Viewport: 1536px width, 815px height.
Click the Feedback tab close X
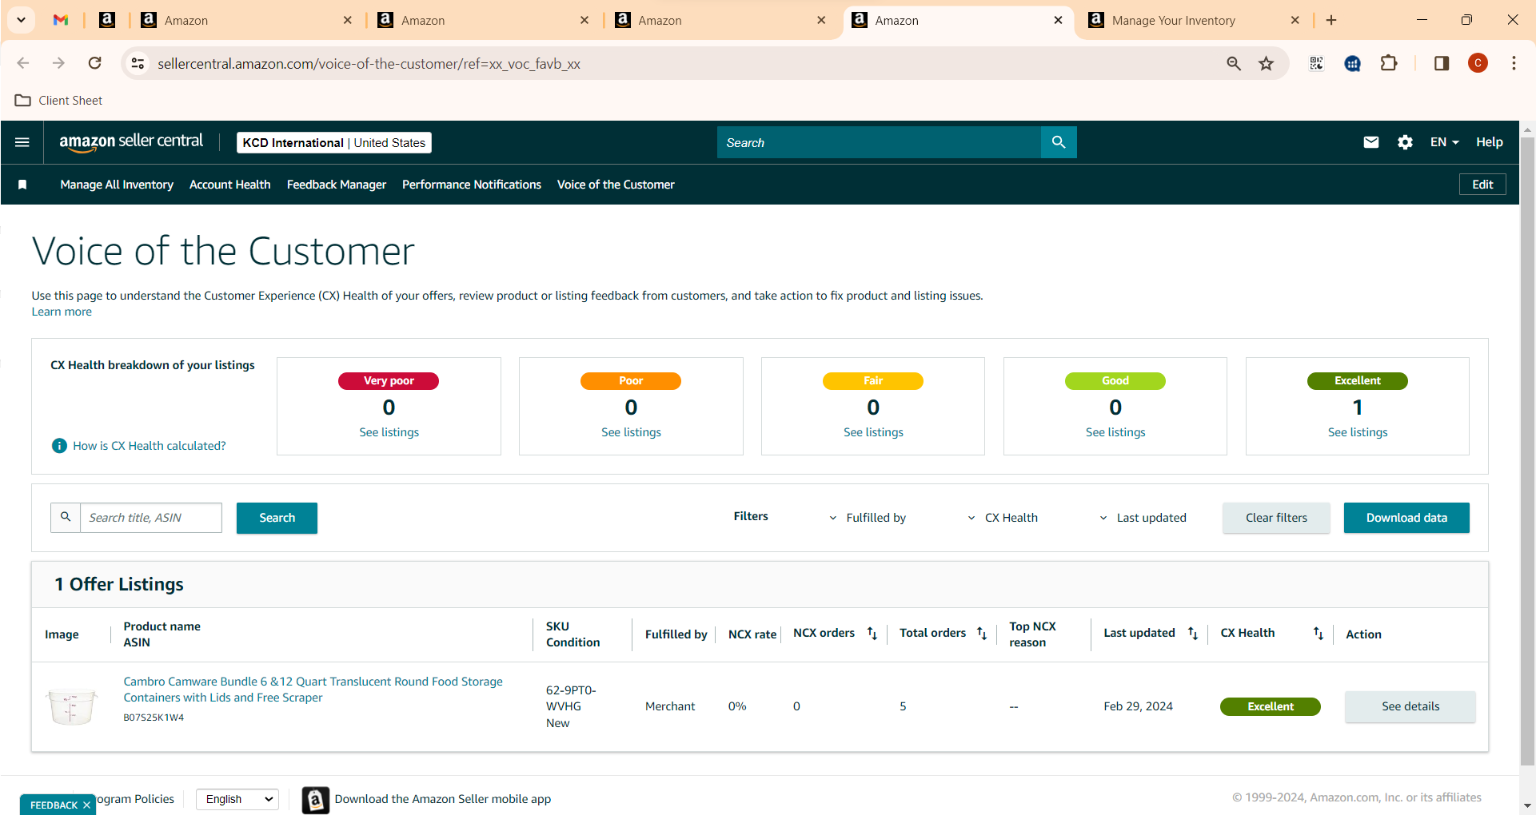(86, 805)
